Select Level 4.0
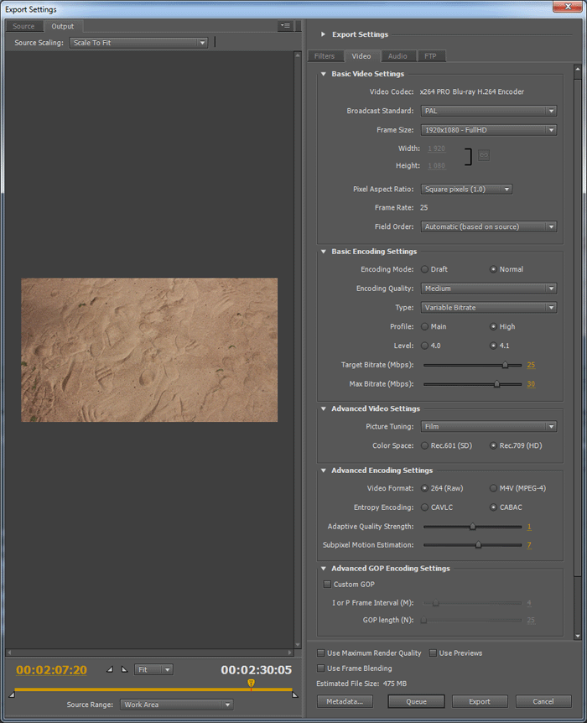The height and width of the screenshot is (723, 587). point(424,346)
